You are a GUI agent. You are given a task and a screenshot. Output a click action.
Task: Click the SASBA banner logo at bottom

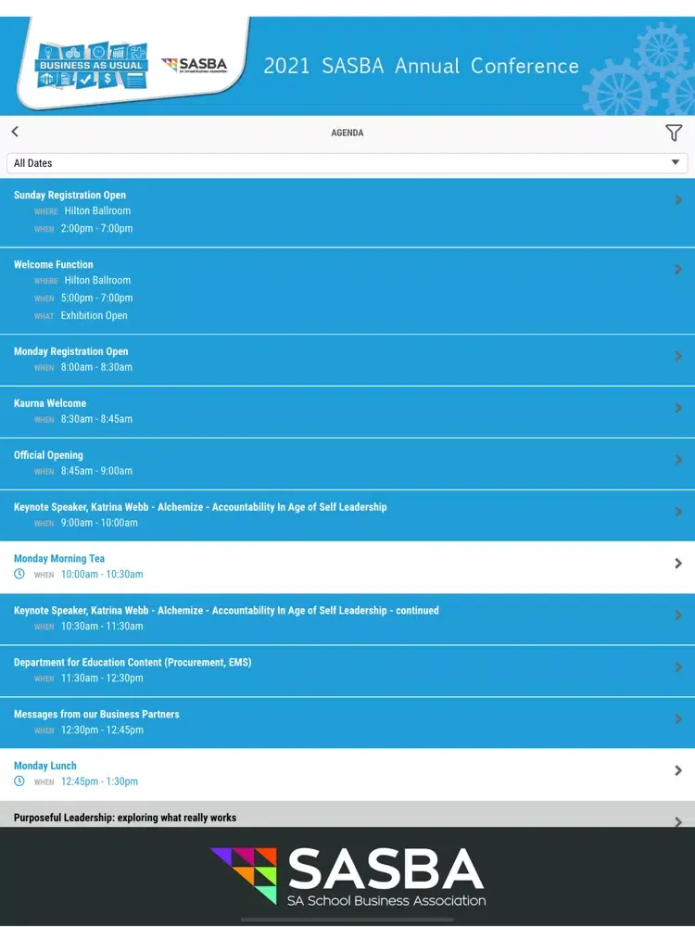point(347,877)
